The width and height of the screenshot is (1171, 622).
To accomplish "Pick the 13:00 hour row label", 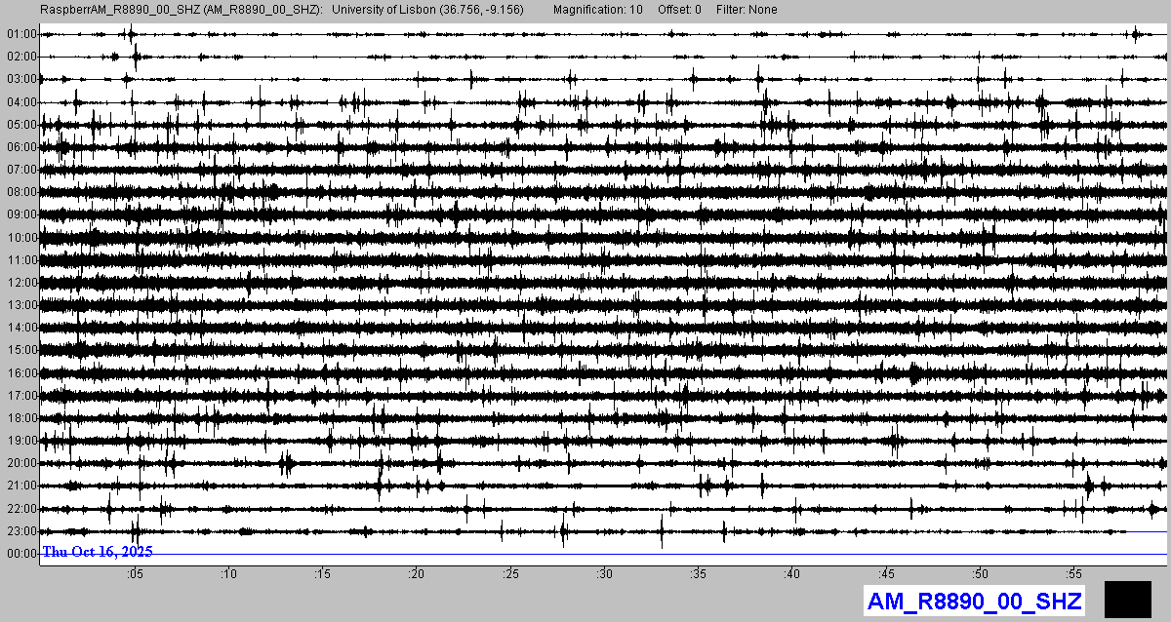I will click(x=20, y=305).
